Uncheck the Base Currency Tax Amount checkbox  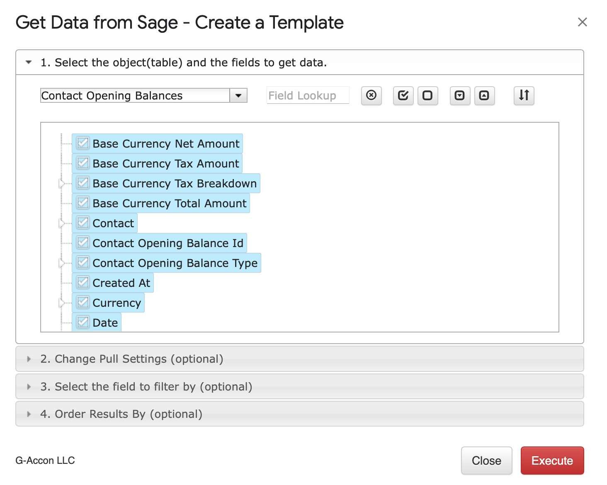(83, 163)
